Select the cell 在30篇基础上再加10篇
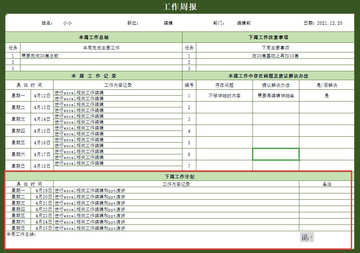Viewport: 360px width, 253px height. click(275, 56)
